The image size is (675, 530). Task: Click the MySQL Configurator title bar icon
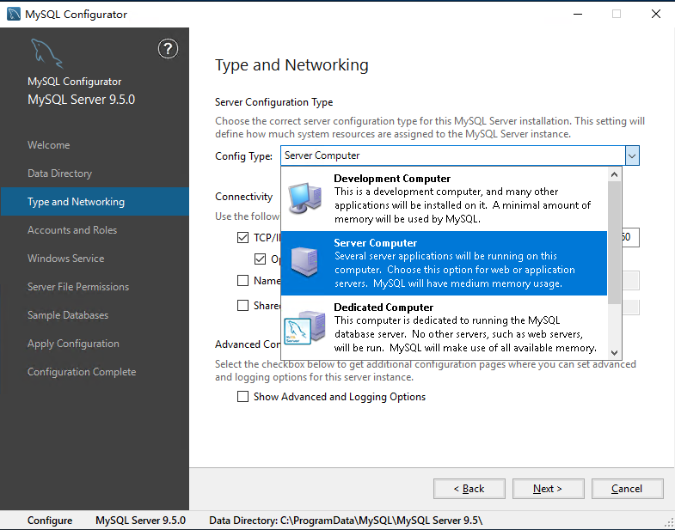tap(14, 14)
